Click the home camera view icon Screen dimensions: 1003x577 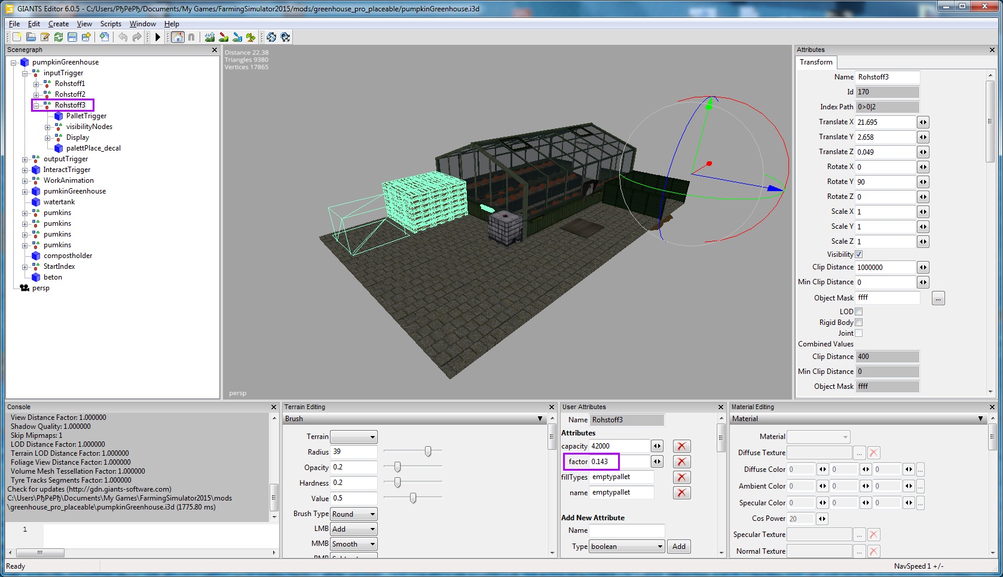178,37
